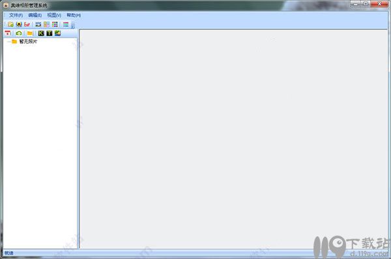The image size is (391, 259).
Task: Open the 编辑(E) menu
Action: 35,15
